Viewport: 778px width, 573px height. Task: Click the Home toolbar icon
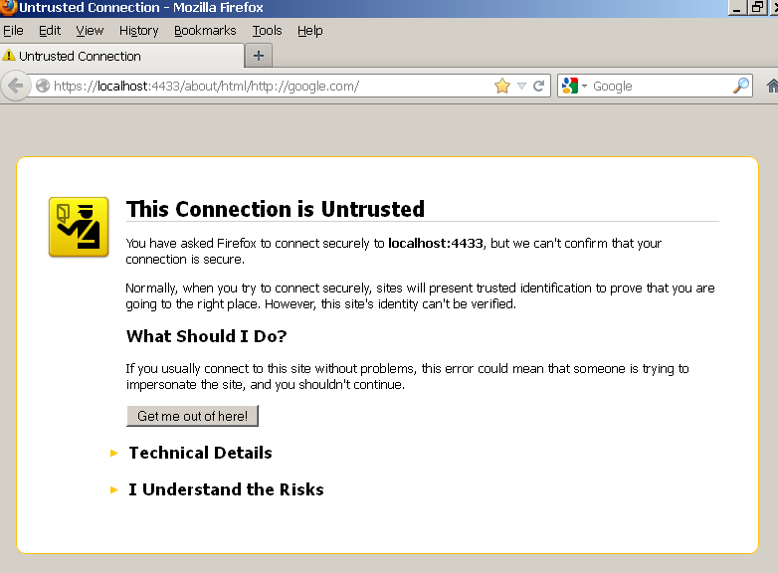(x=772, y=87)
